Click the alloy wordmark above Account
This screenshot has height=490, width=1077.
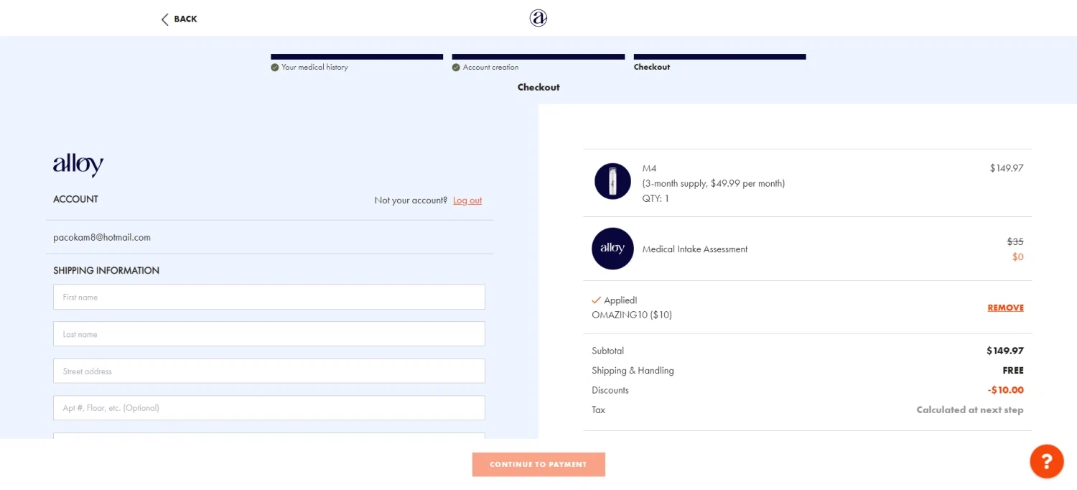pos(78,165)
